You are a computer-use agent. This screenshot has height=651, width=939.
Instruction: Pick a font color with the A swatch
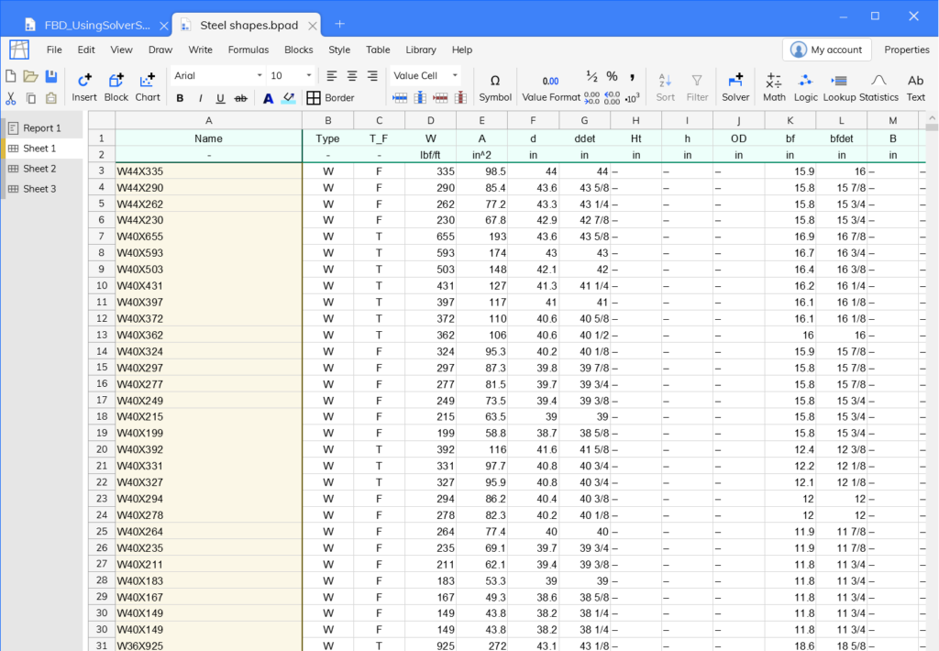(268, 95)
